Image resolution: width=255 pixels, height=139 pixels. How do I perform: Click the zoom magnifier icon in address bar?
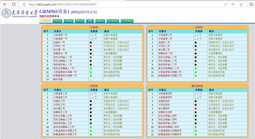[233, 4]
